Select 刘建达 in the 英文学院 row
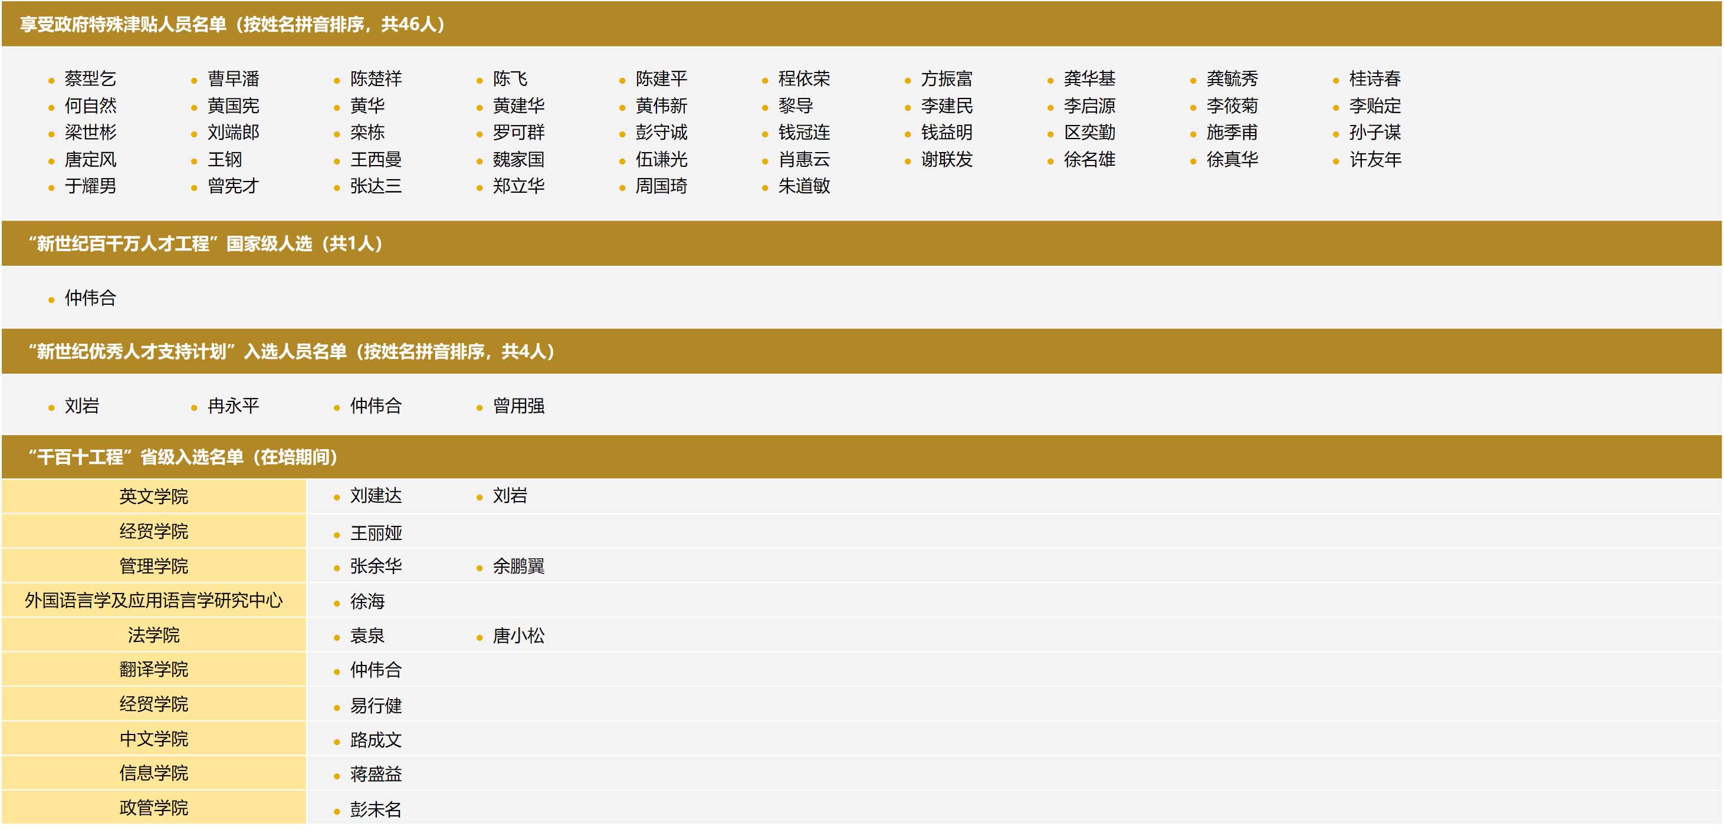Image resolution: width=1724 pixels, height=830 pixels. click(x=376, y=496)
